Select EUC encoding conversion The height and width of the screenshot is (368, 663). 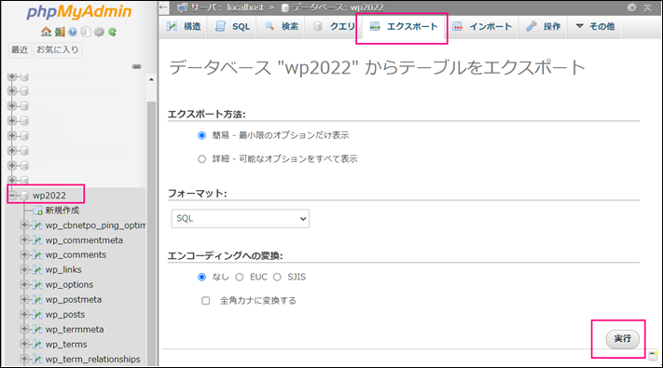(240, 277)
